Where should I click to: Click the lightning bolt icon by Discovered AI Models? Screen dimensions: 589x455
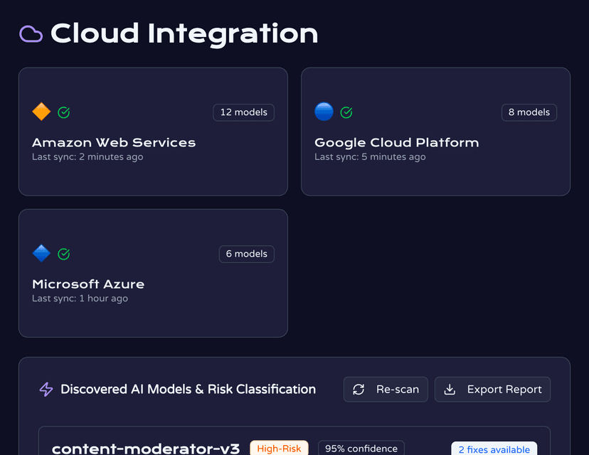46,390
